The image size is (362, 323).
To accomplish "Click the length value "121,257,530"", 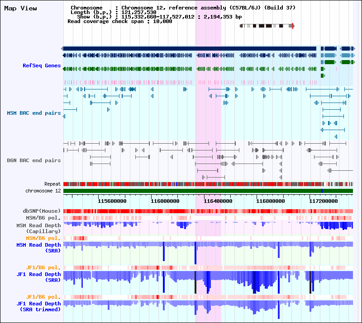I will pyautogui.click(x=139, y=12).
